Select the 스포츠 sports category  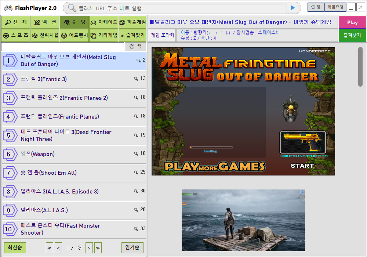[16, 35]
